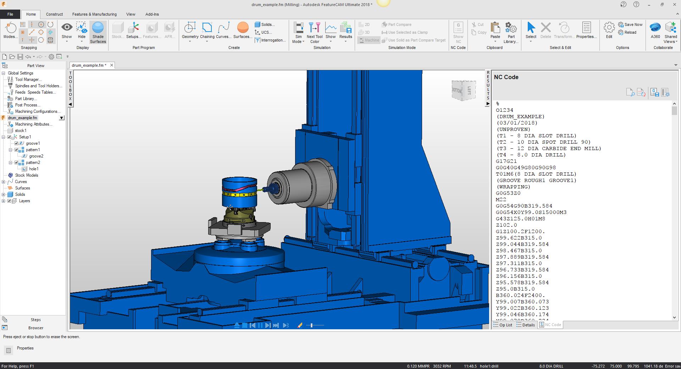Open the Surfaces creation tool

click(x=243, y=31)
